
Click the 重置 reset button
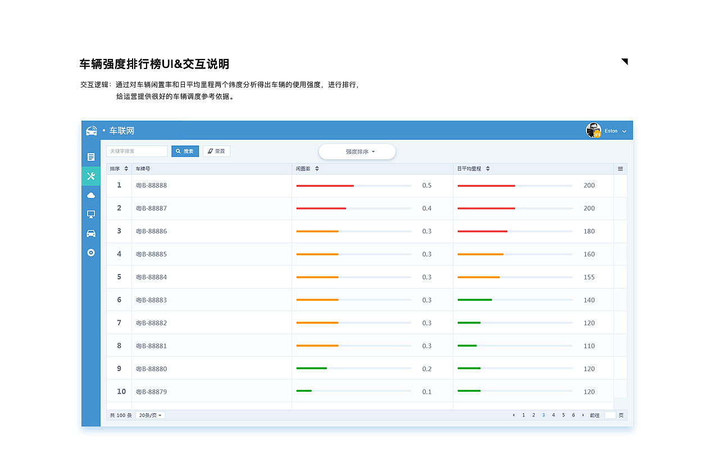point(216,151)
